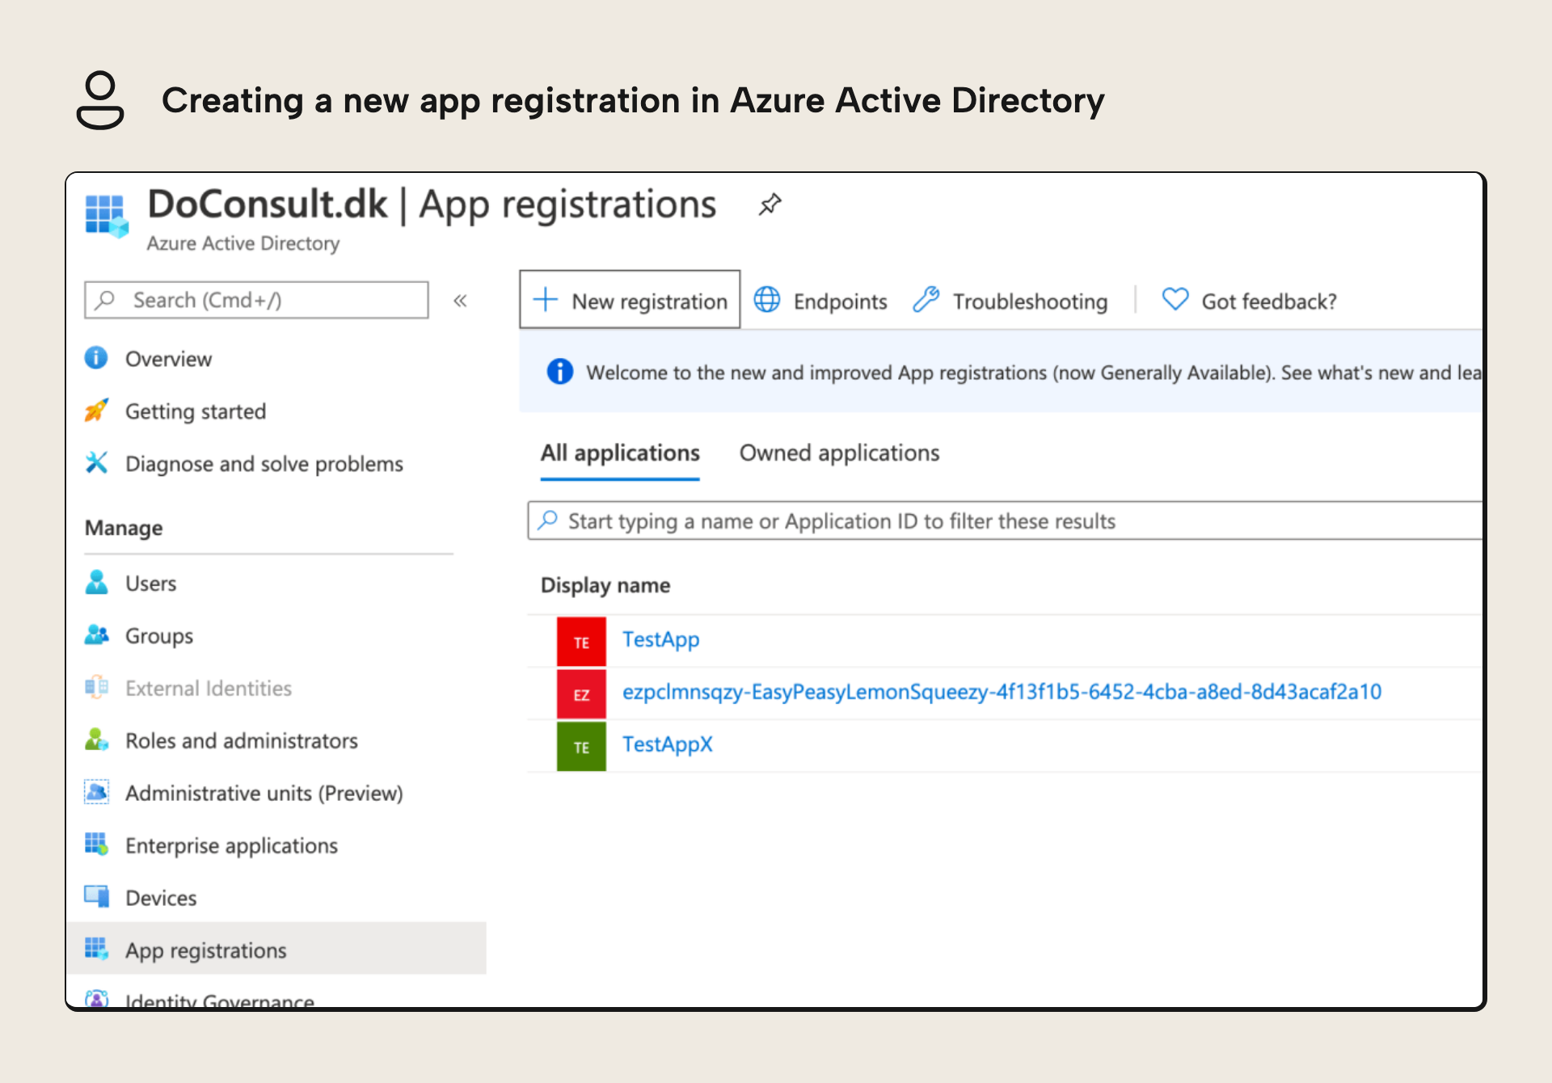
Task: Click the Roles and administrators icon
Action: tap(96, 740)
